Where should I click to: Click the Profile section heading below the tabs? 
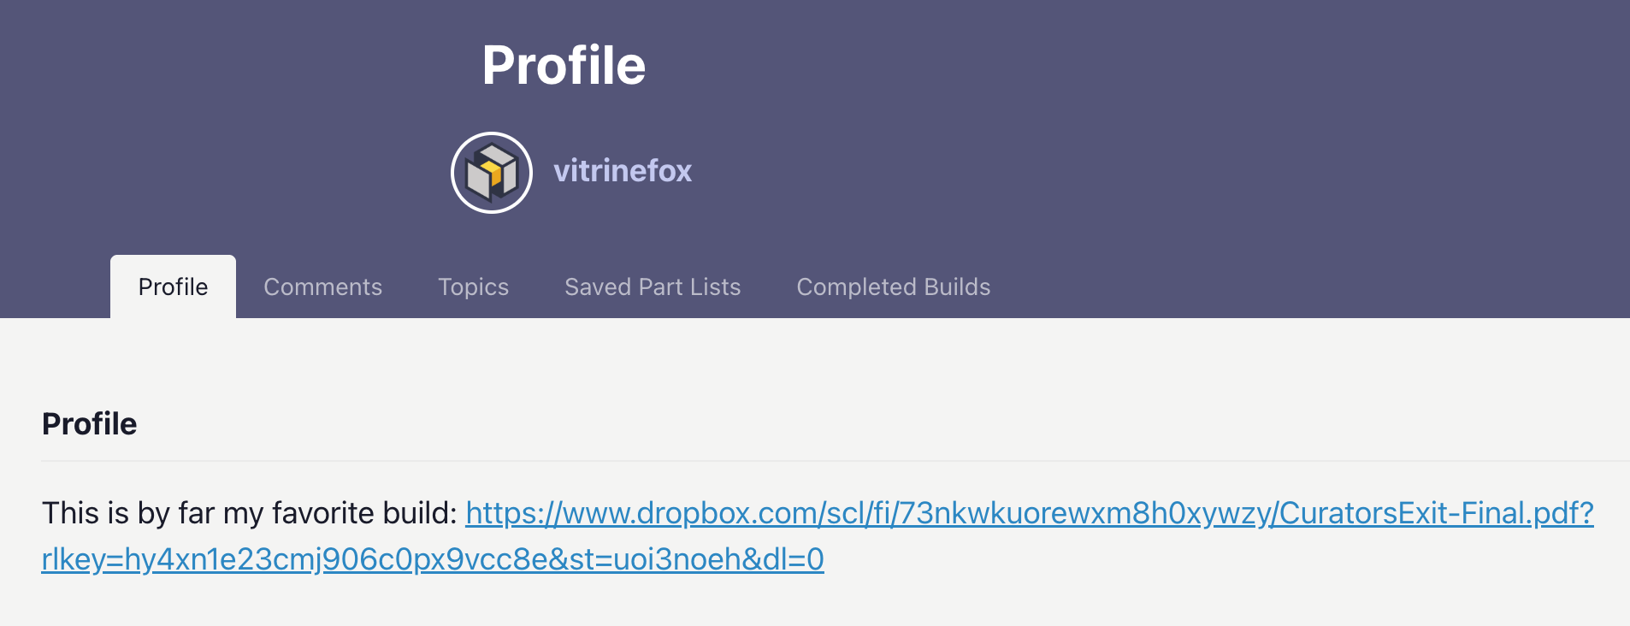click(89, 423)
